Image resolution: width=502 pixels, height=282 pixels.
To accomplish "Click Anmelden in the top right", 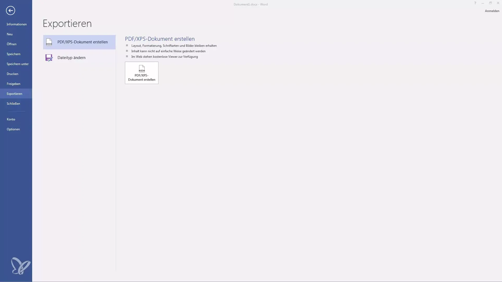I will [492, 10].
